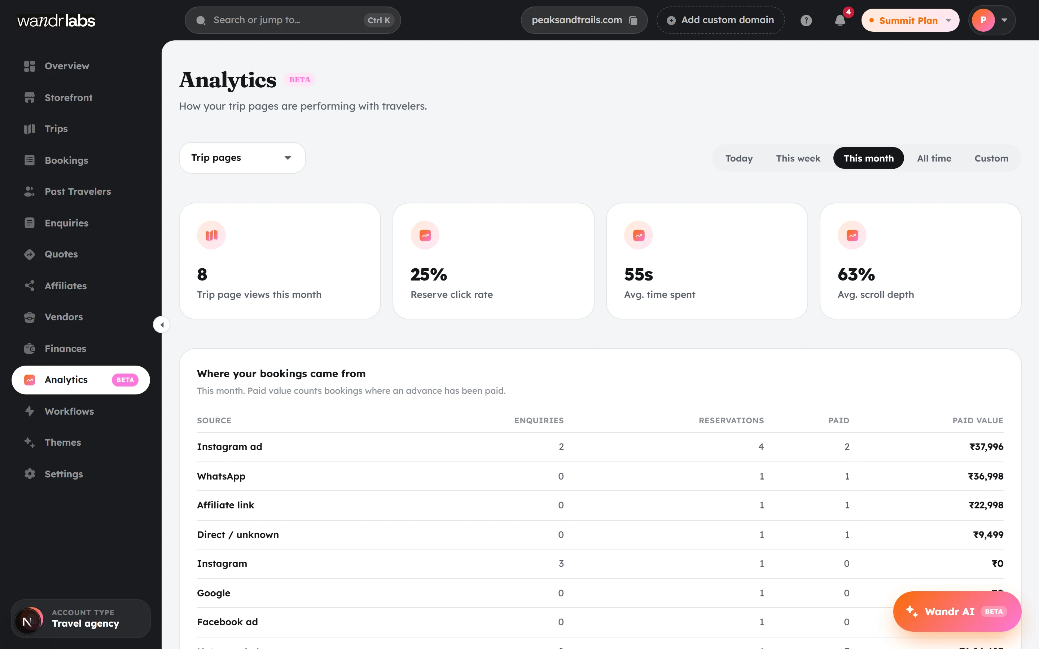Expand the profile avatar P menu
This screenshot has width=1039, height=649.
pyautogui.click(x=991, y=20)
